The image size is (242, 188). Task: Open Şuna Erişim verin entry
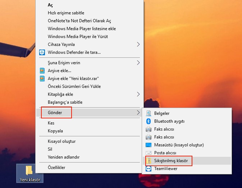pos(90,63)
